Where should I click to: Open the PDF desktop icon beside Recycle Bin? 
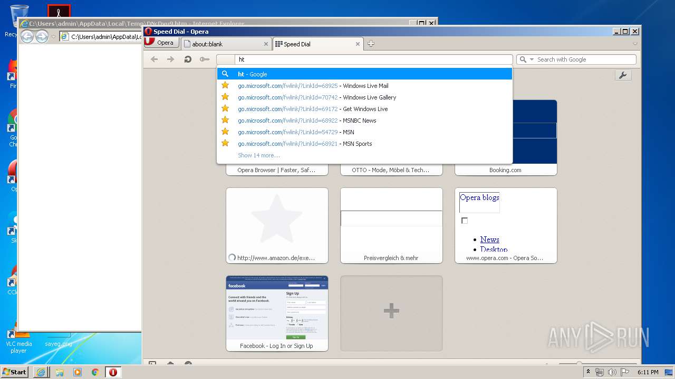tap(59, 12)
